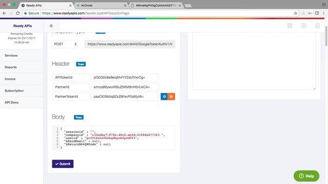The image size is (328, 184).
Task: Click the page vertical scrollbar
Action: [x=326, y=36]
